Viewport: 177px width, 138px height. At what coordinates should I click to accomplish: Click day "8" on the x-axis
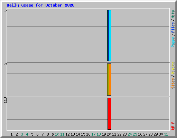[48, 134]
